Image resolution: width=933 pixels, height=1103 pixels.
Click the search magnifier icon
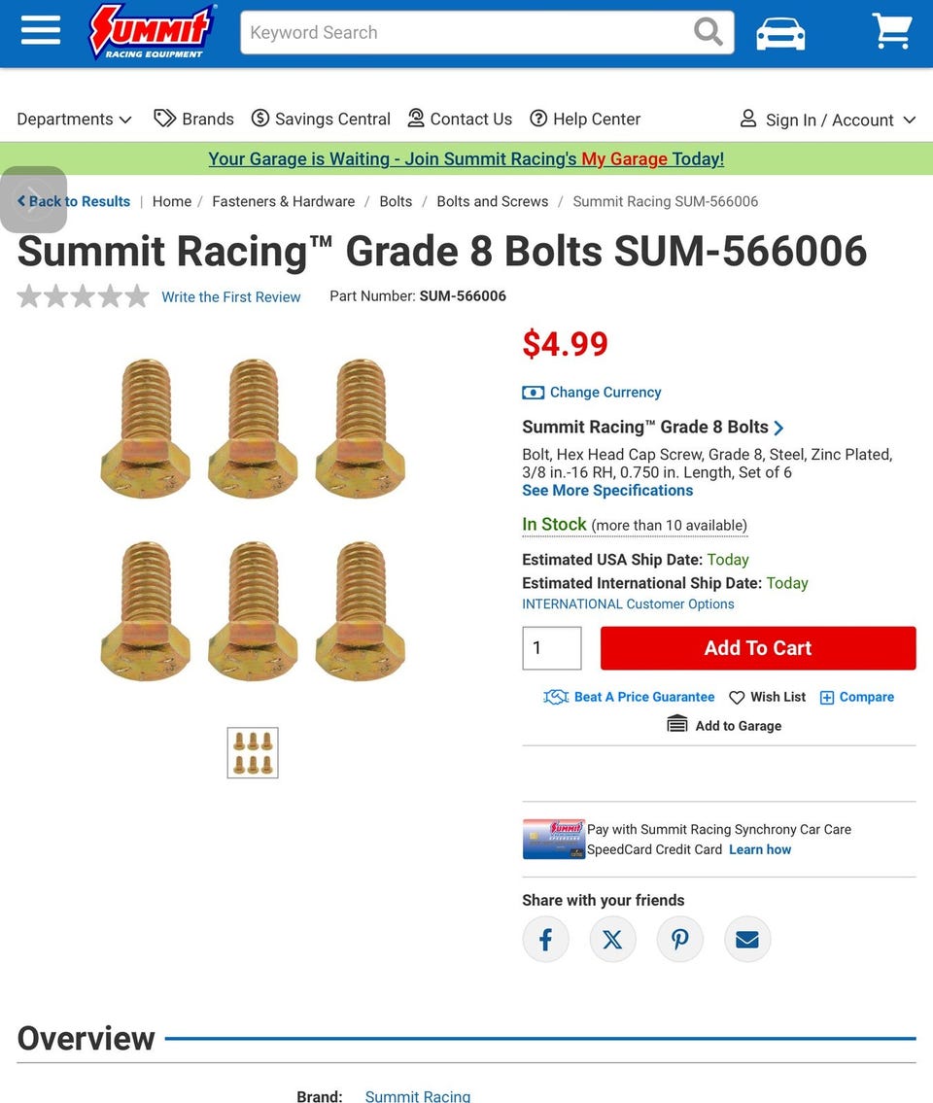pos(708,32)
